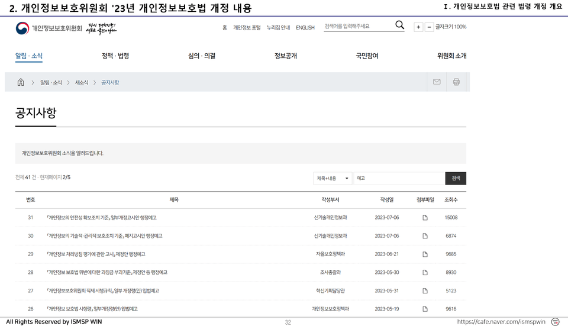Open attachment icon for post 26

tap(425, 309)
